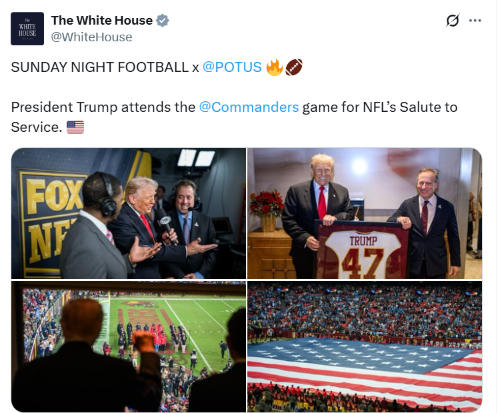The image size is (502, 413).
Task: Click the TRUMP name on the jersey
Action: [x=363, y=241]
